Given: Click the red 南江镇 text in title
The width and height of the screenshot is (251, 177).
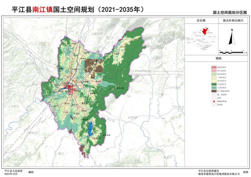Looking at the screenshot, I should pyautogui.click(x=42, y=10).
